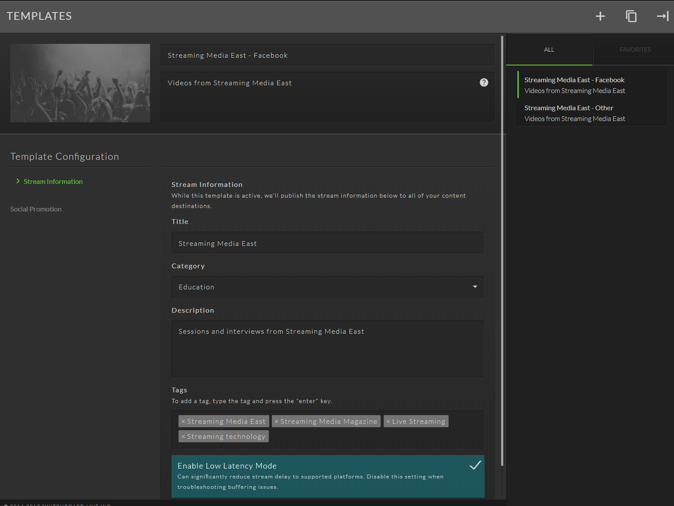Screen dimensions: 674x506
Task: Click the Template Configuration heading
Action: coord(65,157)
